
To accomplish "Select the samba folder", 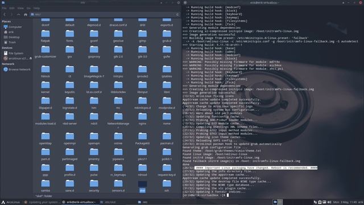I will pyautogui.click(x=45, y=186).
